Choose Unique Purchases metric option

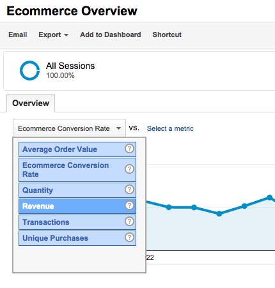tap(77, 238)
